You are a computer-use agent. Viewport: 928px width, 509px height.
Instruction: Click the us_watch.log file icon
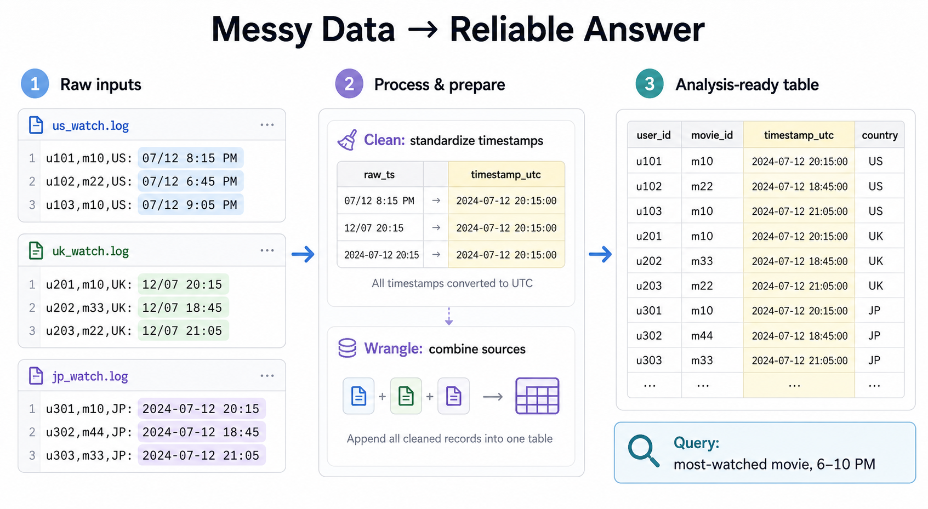(x=36, y=125)
